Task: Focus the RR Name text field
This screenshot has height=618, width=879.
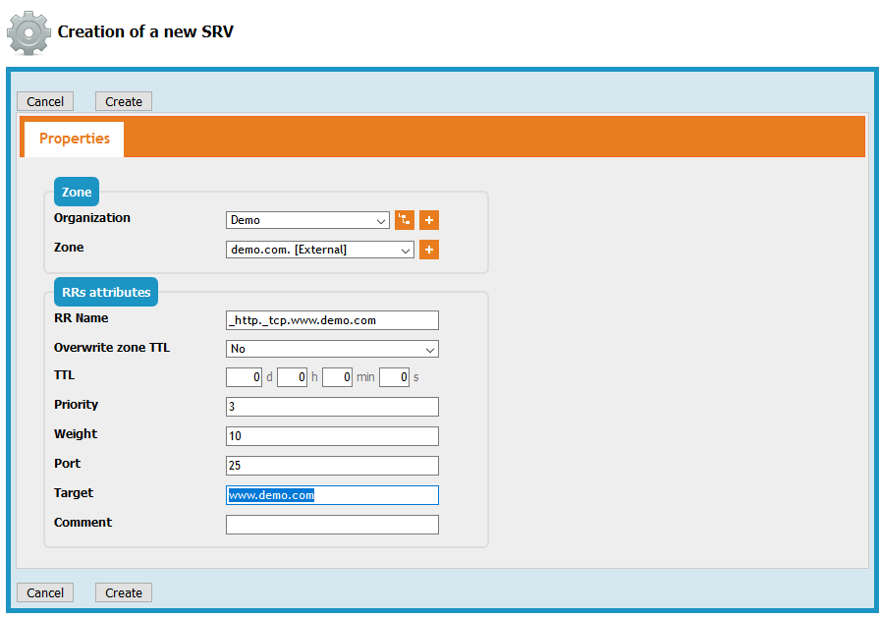Action: pos(332,320)
